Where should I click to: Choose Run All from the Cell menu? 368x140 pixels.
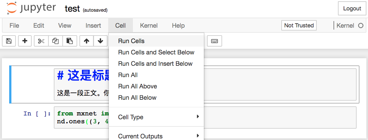click(x=128, y=75)
